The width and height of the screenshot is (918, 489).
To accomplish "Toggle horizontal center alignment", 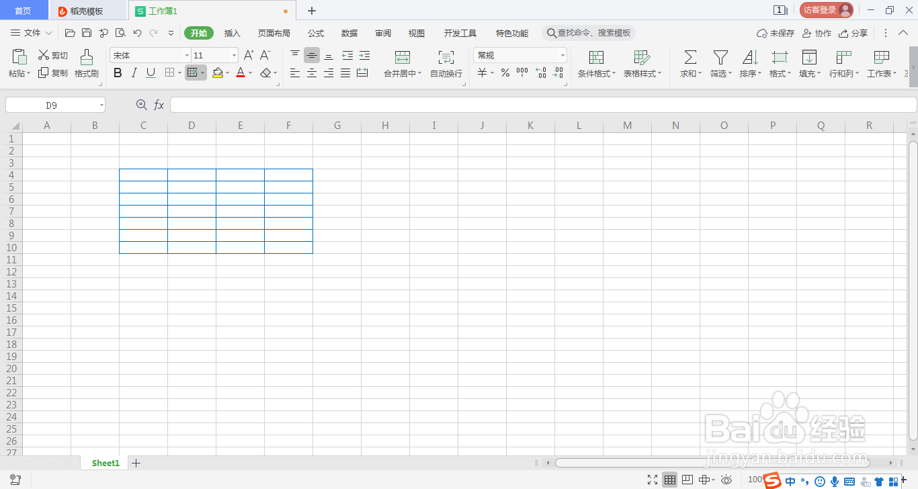I will 312,73.
